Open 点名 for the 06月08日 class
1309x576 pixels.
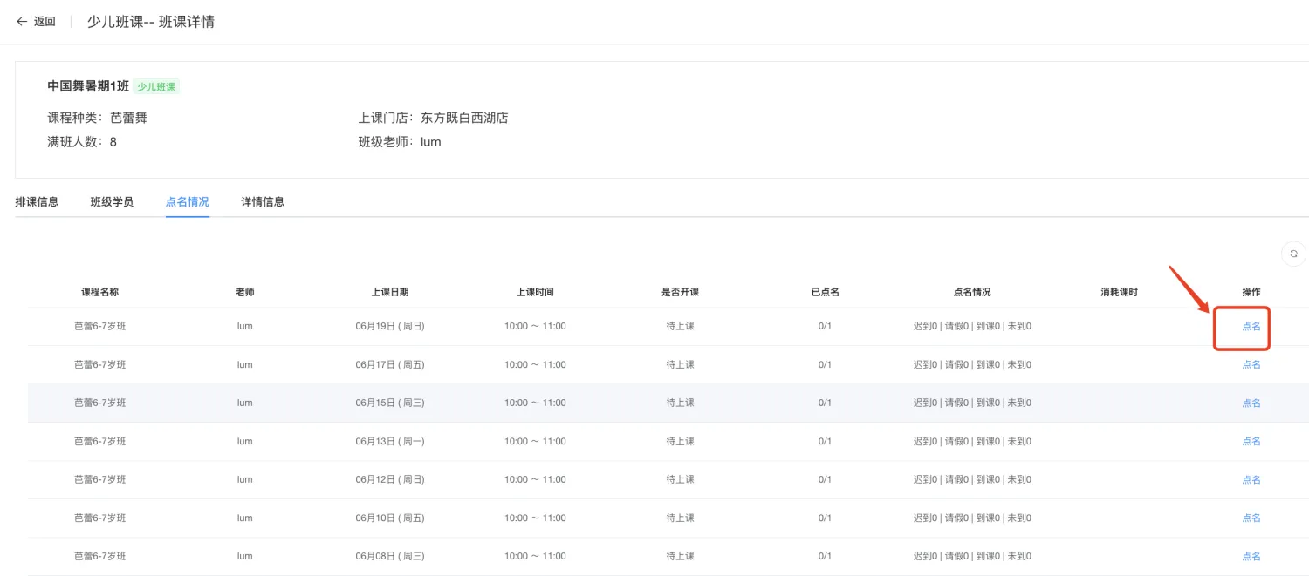(1251, 557)
